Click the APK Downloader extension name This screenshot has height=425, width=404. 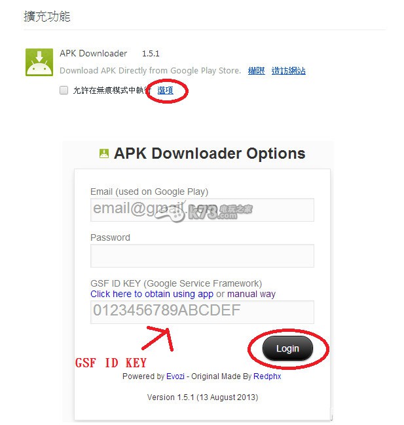94,53
